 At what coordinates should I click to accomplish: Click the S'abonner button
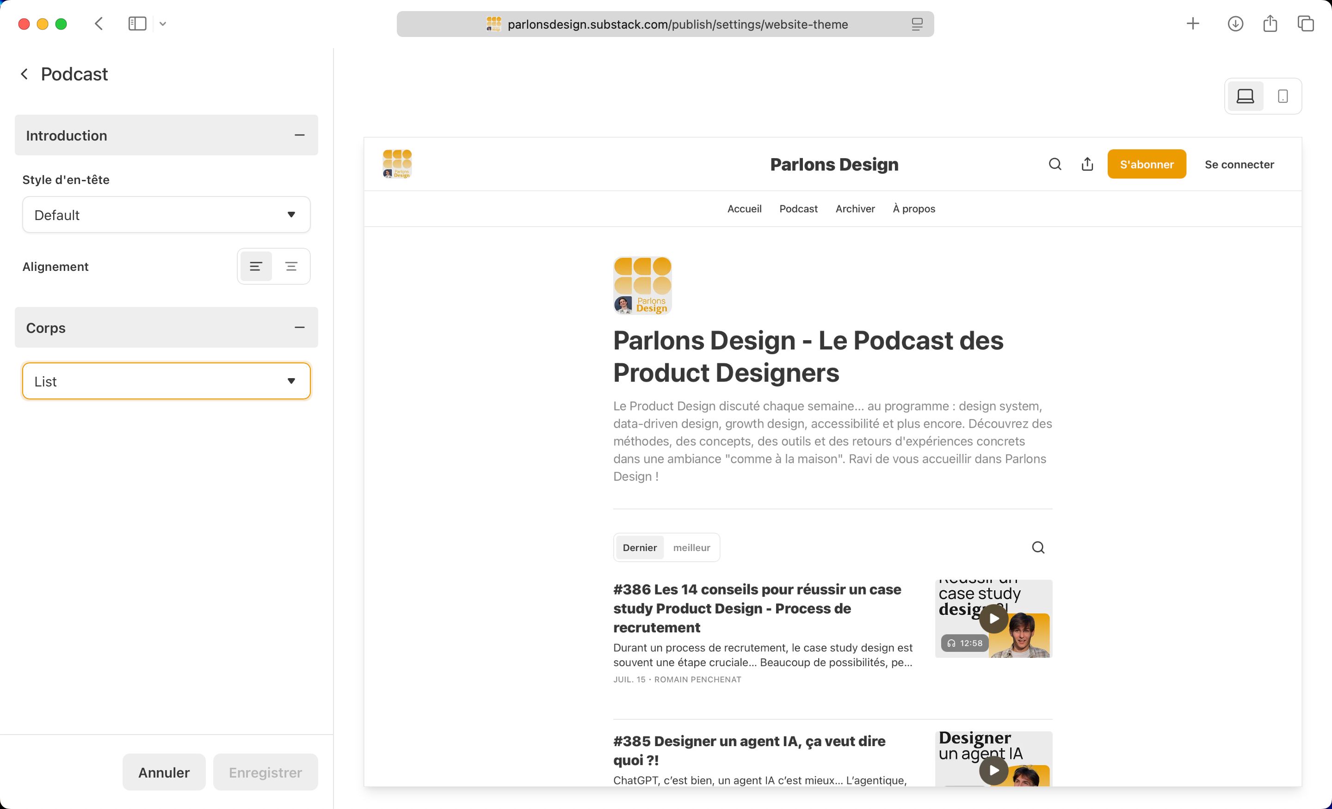coord(1147,164)
